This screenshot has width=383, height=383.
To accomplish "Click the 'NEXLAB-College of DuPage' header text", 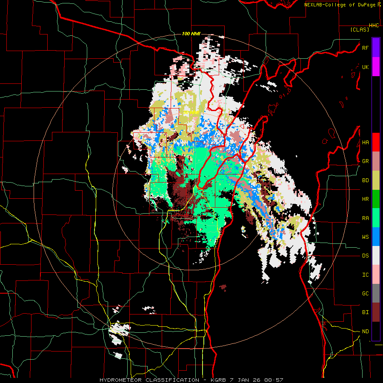I will tap(340, 5).
